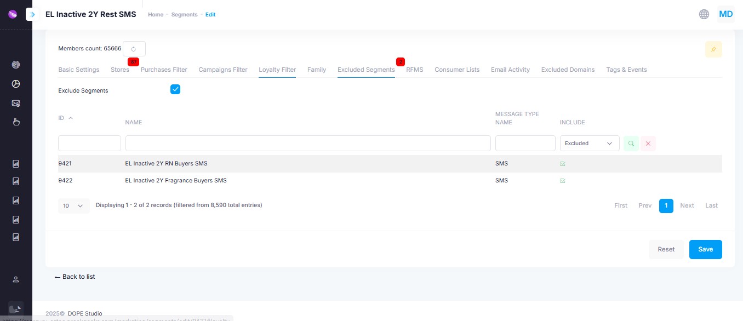
Task: Click the green search filter icon
Action: (631, 144)
